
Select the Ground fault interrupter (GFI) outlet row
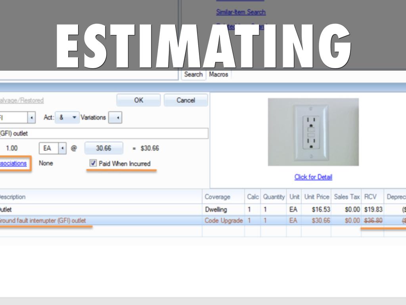pos(99,220)
